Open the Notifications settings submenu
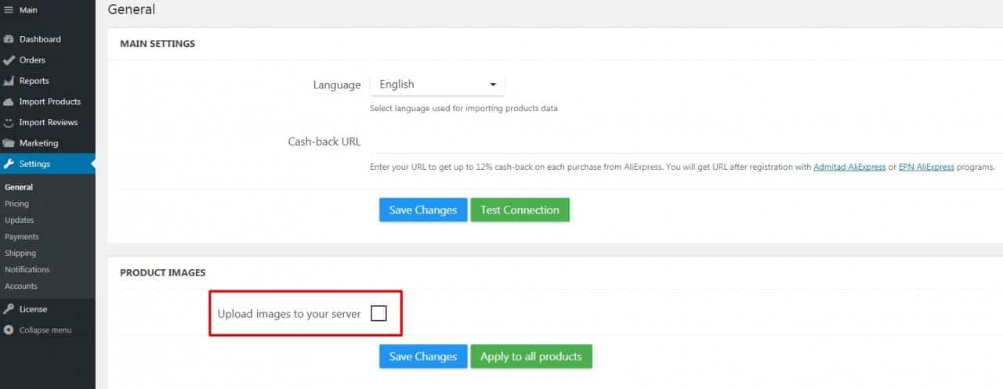1003x389 pixels. click(27, 269)
